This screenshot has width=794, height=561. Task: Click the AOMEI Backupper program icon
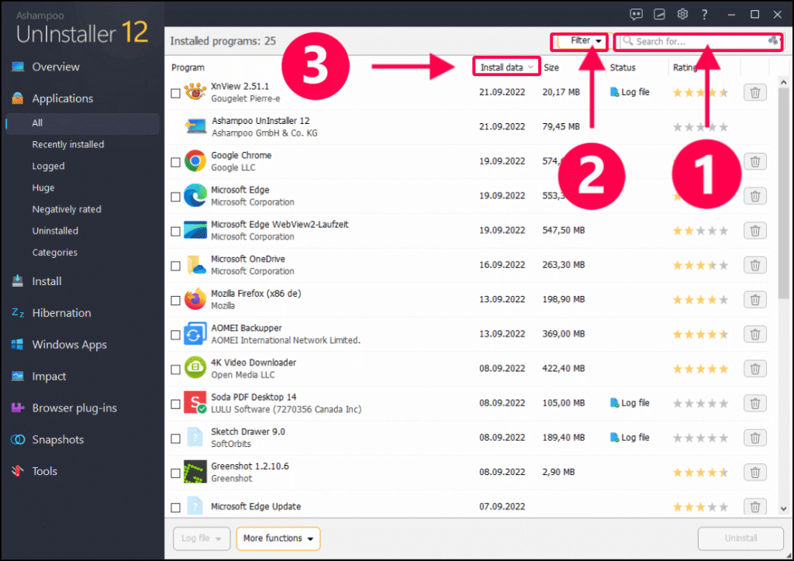pyautogui.click(x=195, y=334)
